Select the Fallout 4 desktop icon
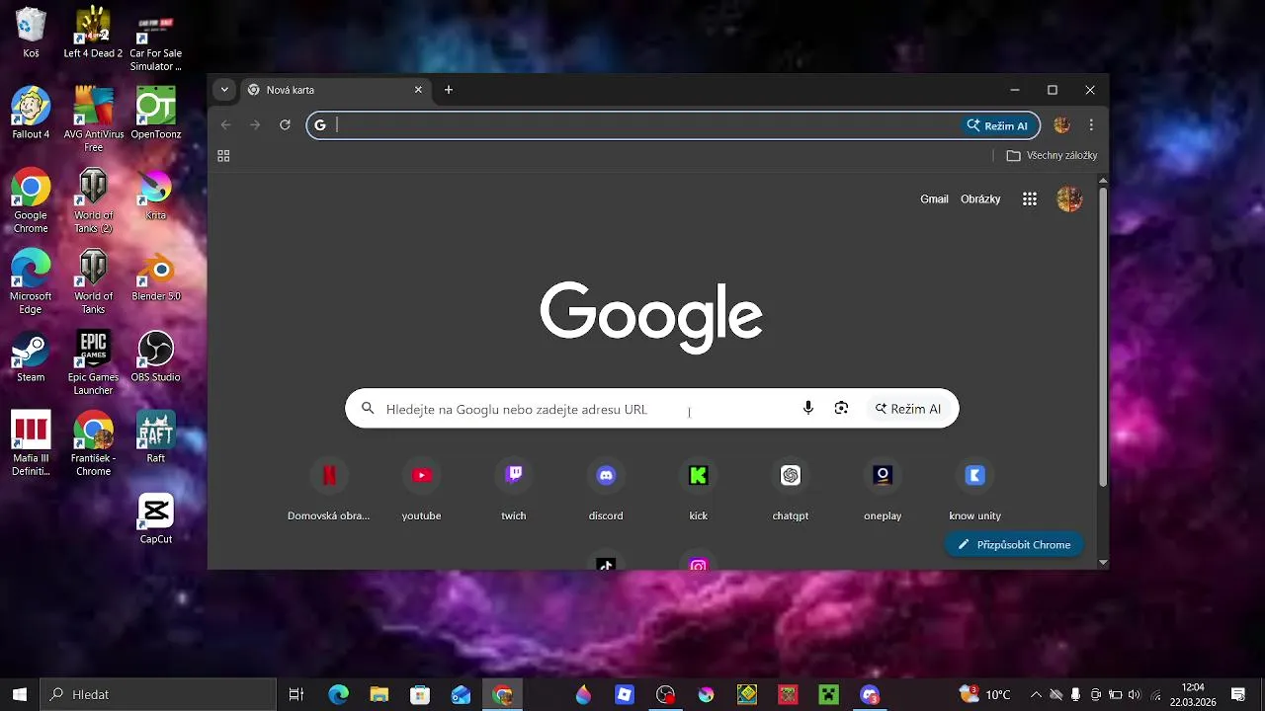 coord(31,113)
